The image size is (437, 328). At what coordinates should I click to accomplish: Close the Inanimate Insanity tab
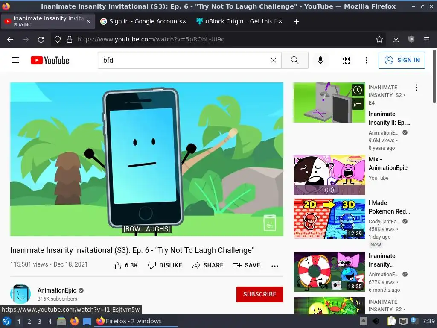88,21
